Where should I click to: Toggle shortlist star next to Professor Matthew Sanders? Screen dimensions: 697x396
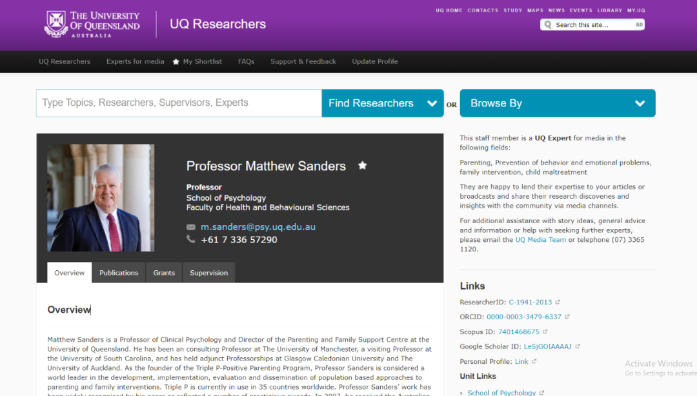[362, 166]
